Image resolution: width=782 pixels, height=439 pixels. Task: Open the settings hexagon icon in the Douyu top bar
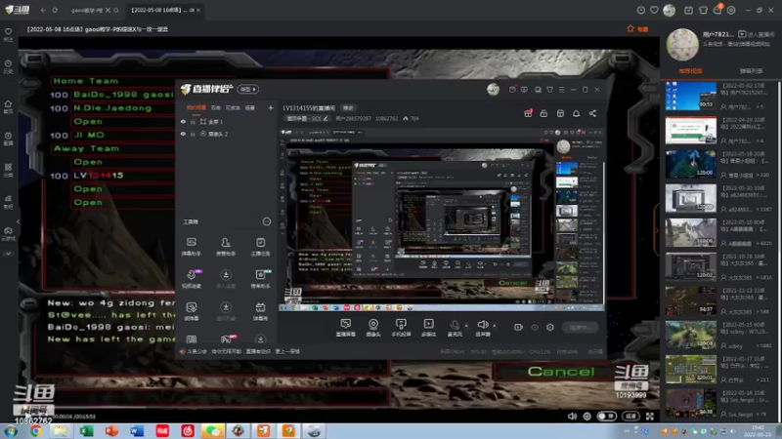pos(731,10)
